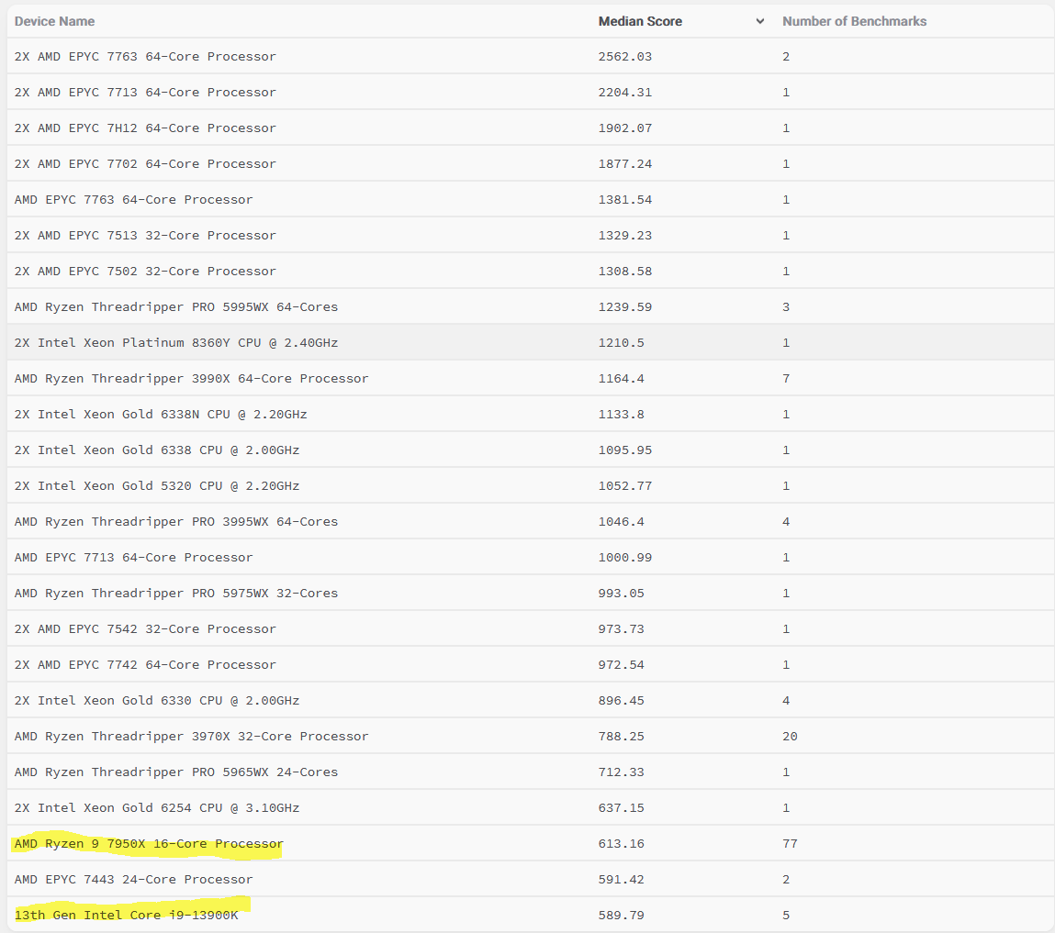The image size is (1055, 933).
Task: Select Threadripper PRO 3995WX 64-Cores row
Action: coord(530,522)
